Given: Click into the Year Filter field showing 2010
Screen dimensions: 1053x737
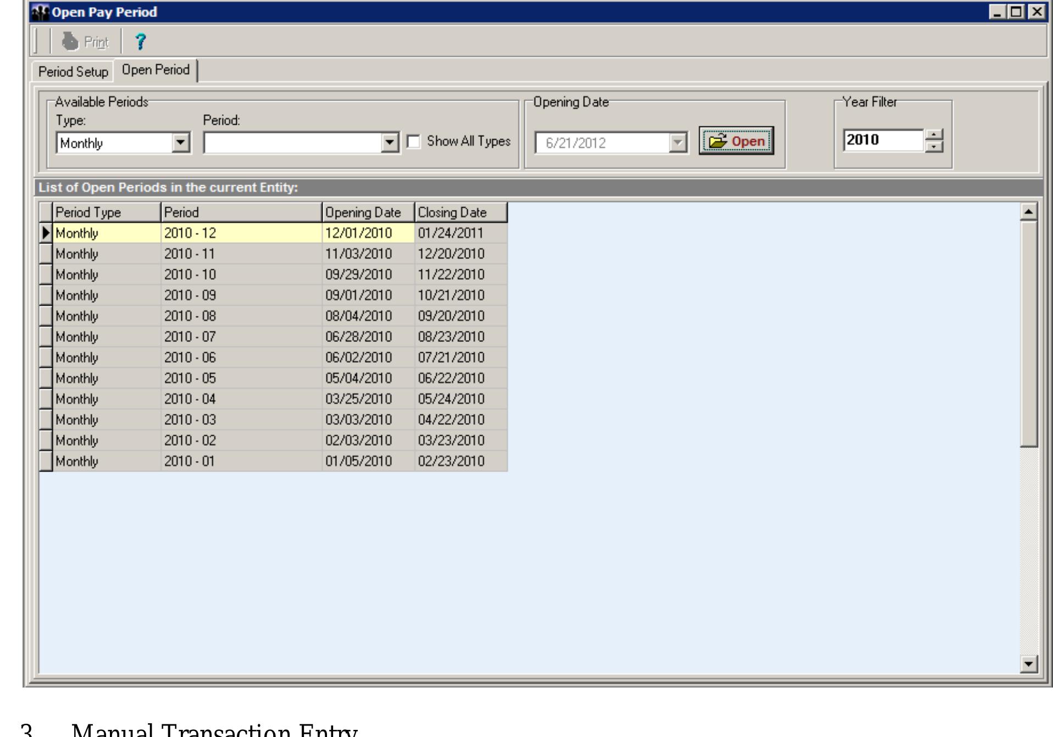Looking at the screenshot, I should click(x=883, y=140).
